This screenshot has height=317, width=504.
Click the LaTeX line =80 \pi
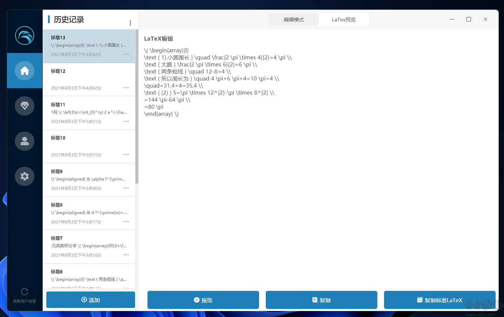(x=154, y=107)
